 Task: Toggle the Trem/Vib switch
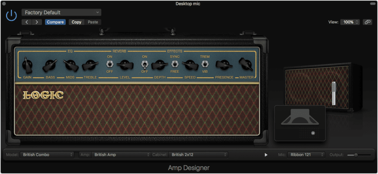point(205,64)
